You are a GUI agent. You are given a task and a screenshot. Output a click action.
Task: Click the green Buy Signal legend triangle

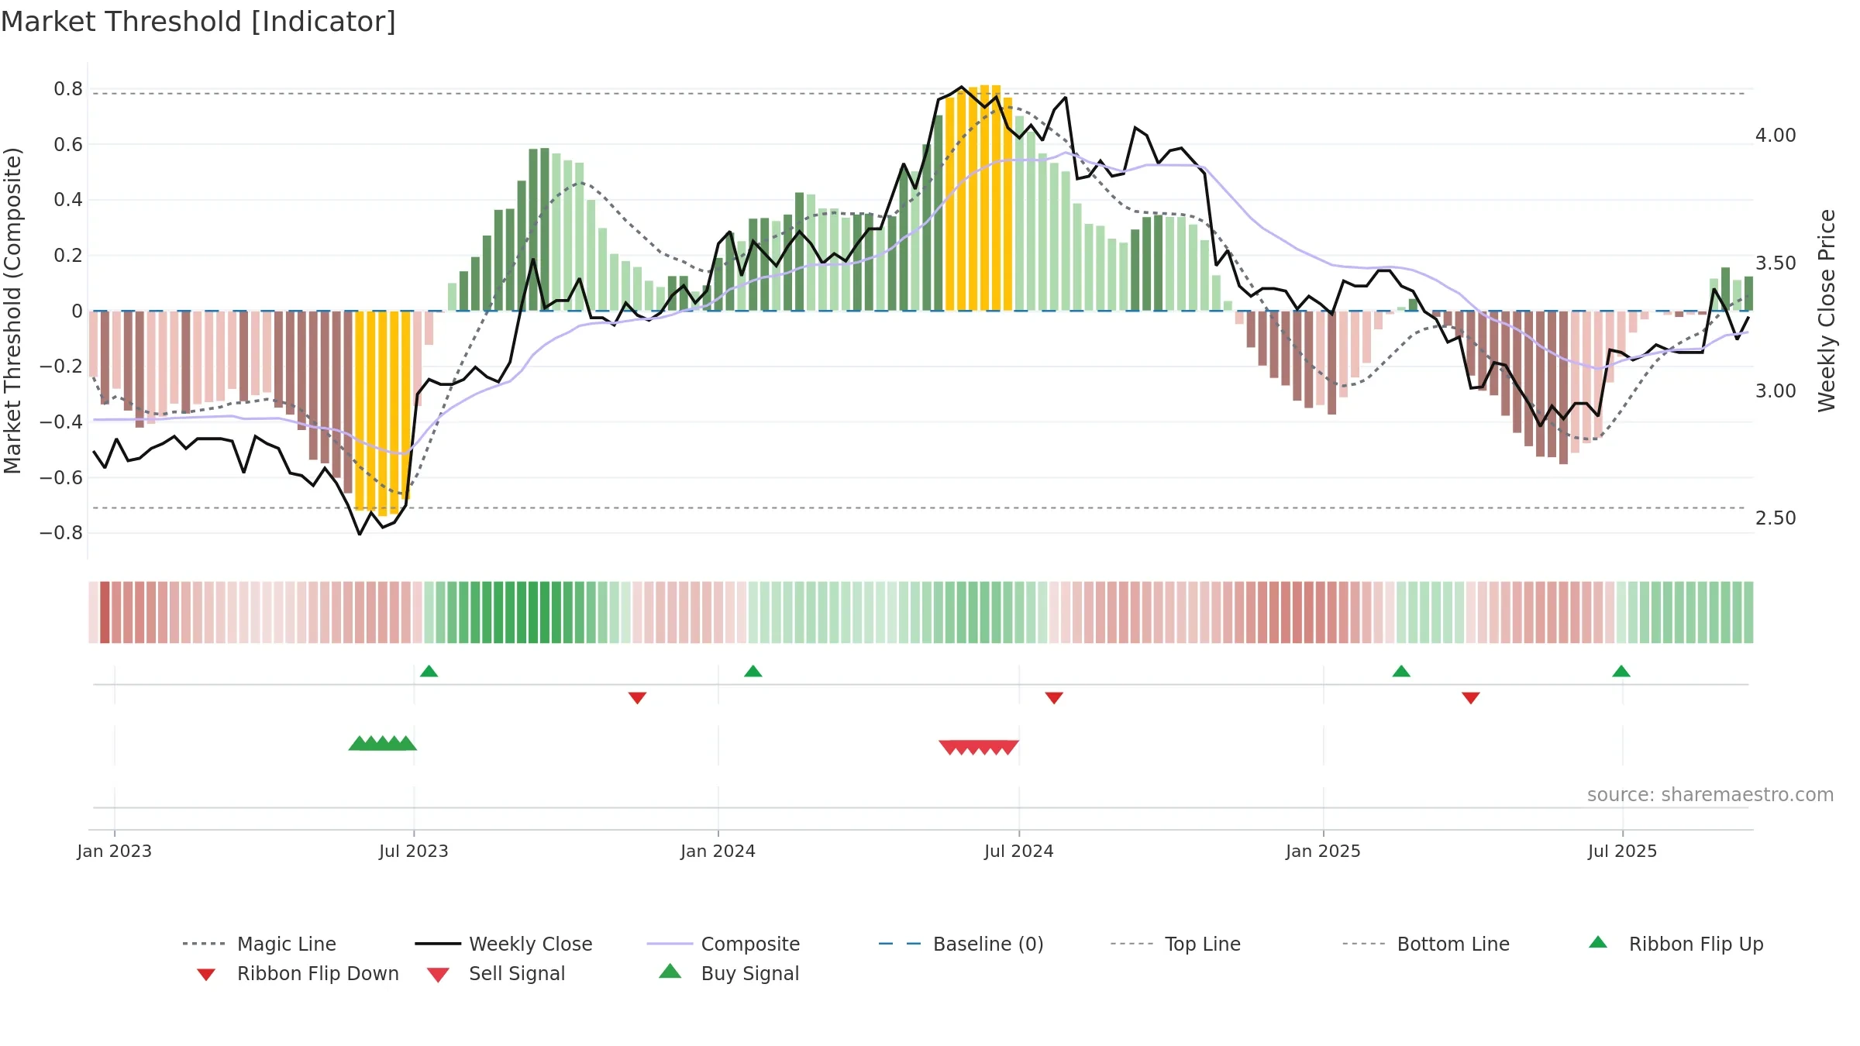[x=670, y=971]
